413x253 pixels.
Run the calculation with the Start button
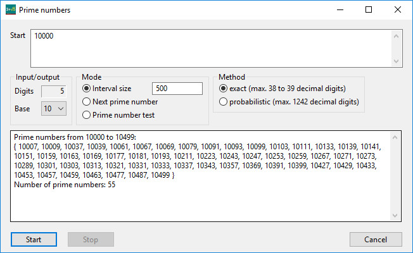tap(34, 239)
